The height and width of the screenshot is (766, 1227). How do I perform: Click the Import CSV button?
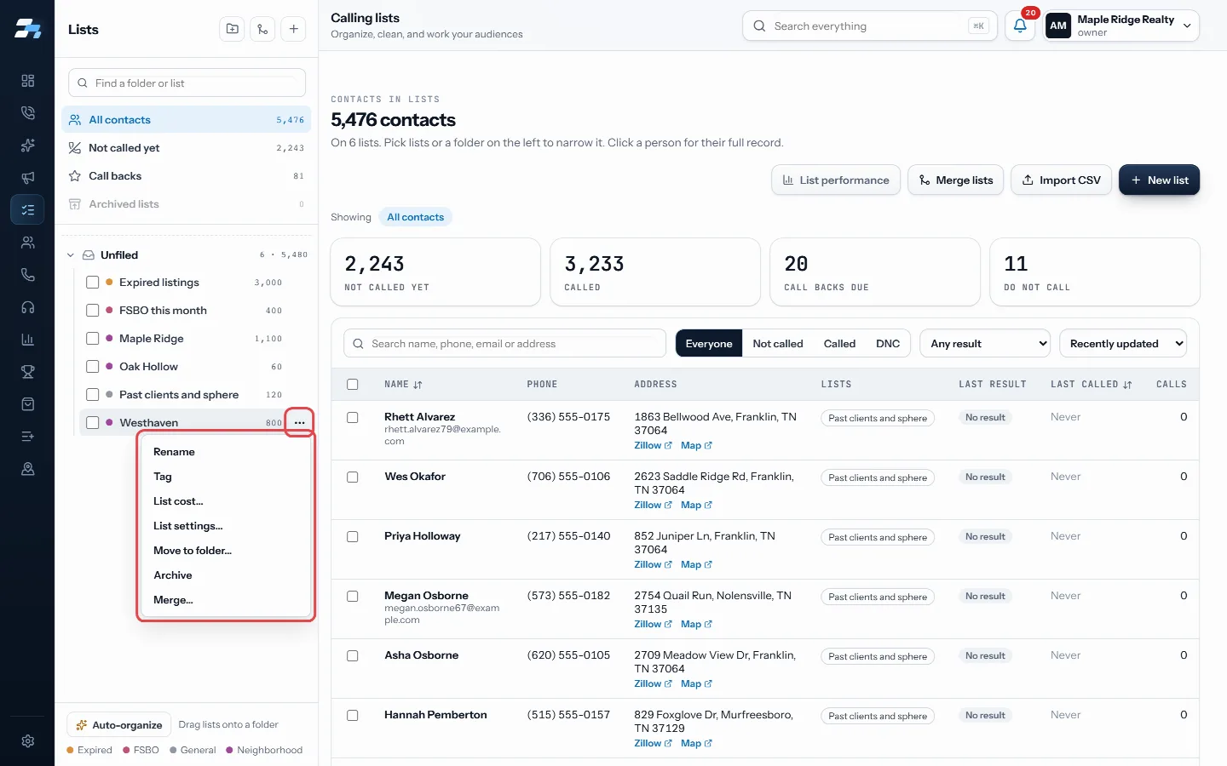click(1061, 180)
